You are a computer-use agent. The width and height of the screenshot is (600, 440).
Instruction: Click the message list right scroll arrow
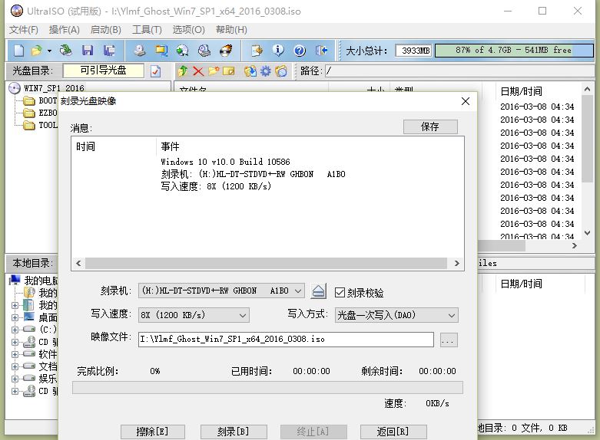[456, 263]
